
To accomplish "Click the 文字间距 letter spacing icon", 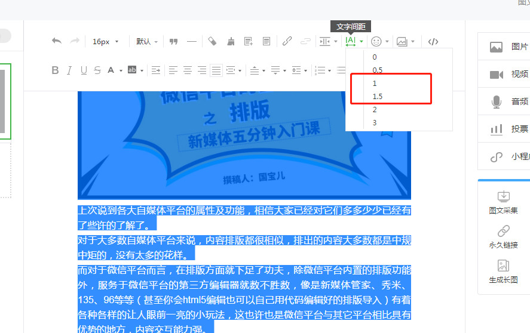I will click(x=351, y=41).
